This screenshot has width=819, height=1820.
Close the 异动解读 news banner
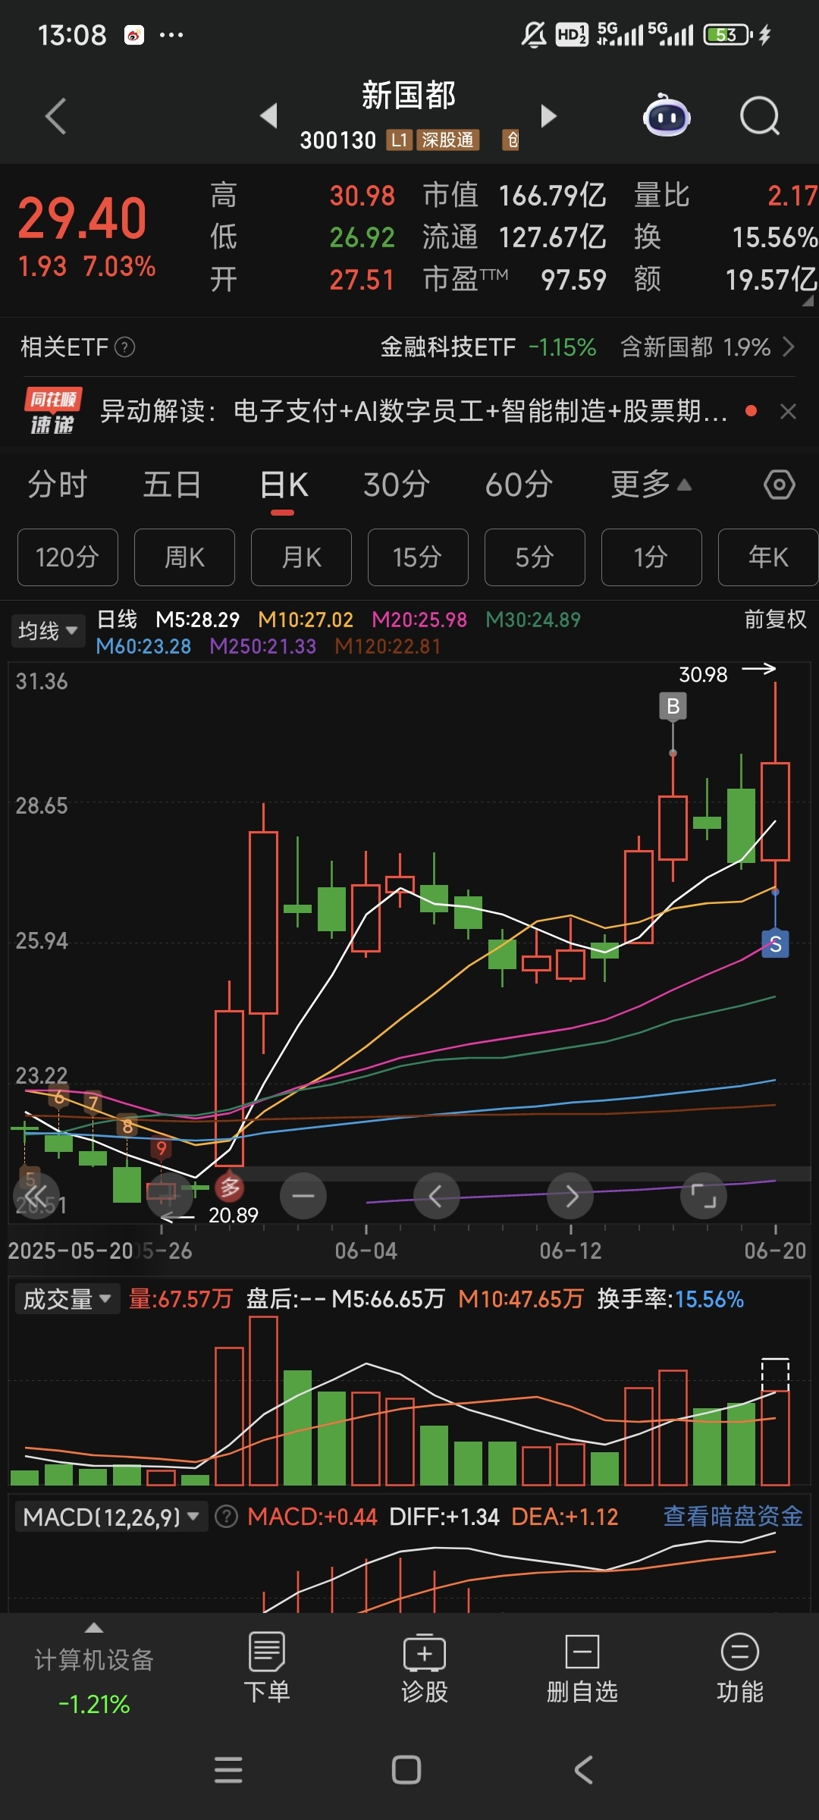click(x=788, y=411)
